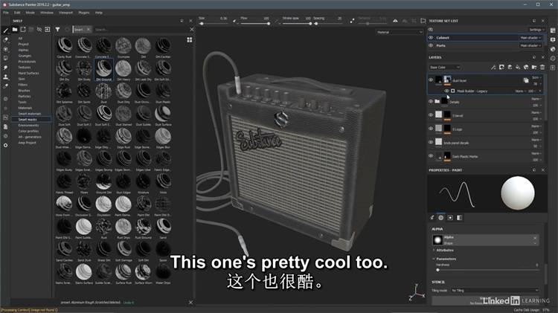
Task: Click the shelf import resources icon
Action: [48, 30]
